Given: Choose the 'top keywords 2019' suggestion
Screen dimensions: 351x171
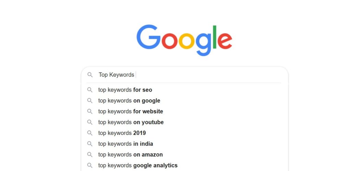Looking at the screenshot, I should pos(122,133).
